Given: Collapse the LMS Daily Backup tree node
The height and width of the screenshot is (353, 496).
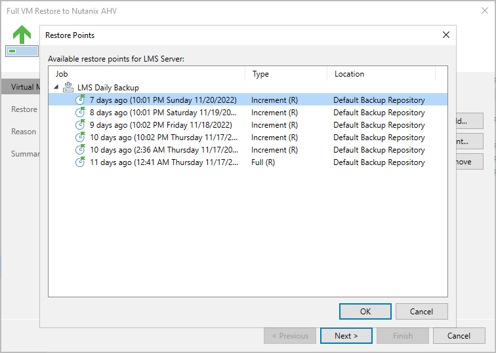Looking at the screenshot, I should [x=56, y=88].
